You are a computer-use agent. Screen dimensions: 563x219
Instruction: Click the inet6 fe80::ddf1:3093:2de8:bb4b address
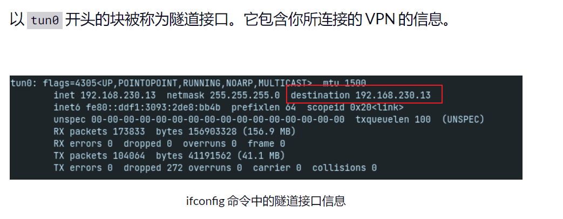tap(137, 107)
